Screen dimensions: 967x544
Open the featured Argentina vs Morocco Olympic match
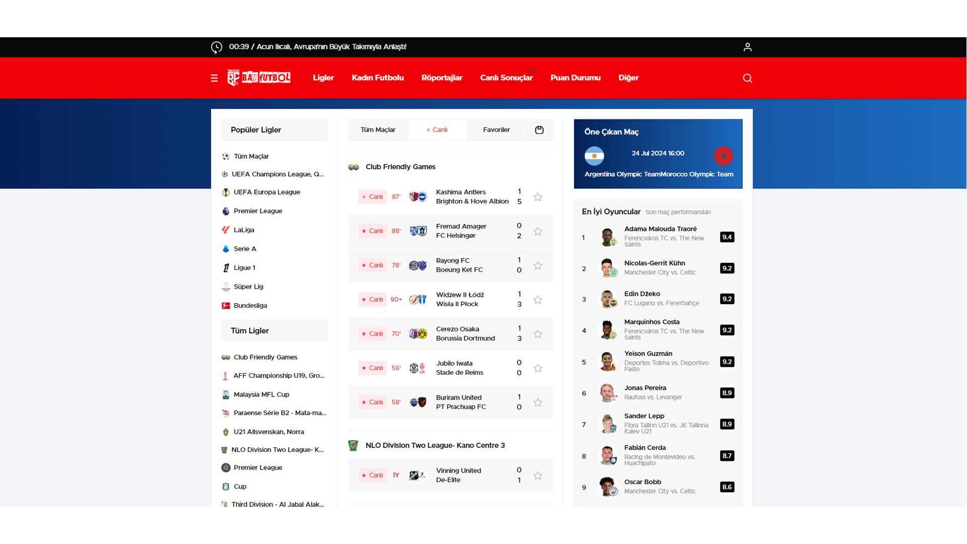[x=658, y=154]
